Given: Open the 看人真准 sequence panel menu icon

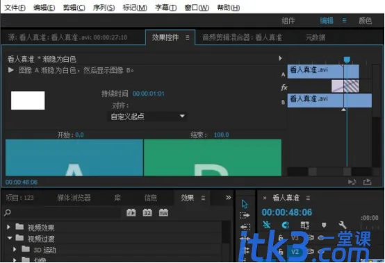Looking at the screenshot, I should coord(308,198).
